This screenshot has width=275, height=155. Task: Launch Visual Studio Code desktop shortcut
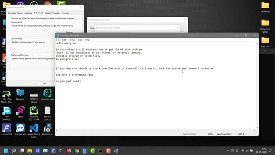pyautogui.click(x=34, y=131)
